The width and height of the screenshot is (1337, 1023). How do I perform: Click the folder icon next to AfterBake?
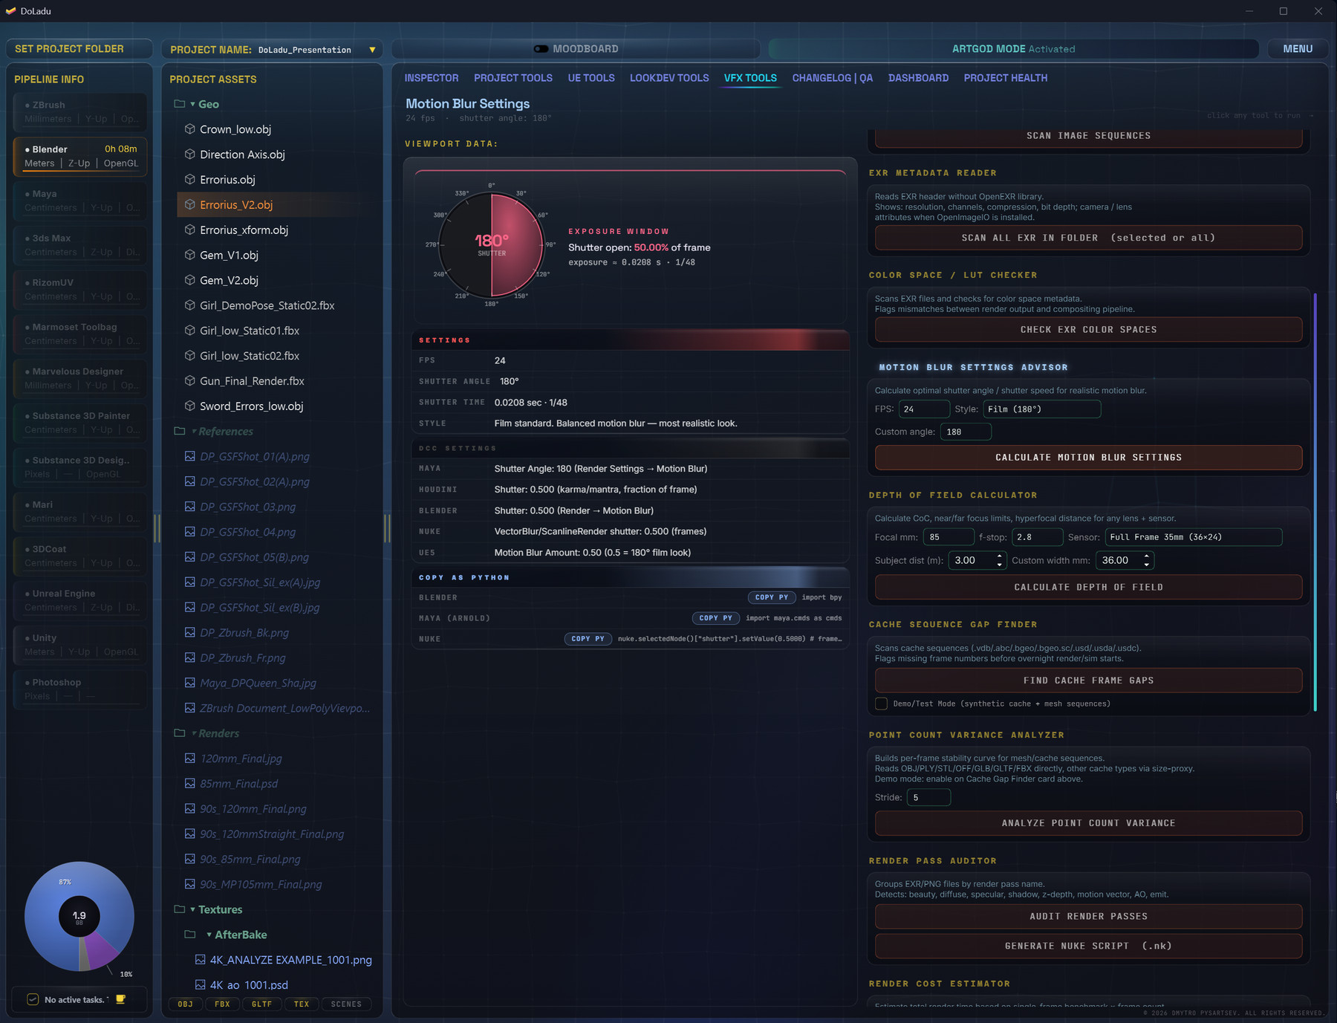(x=189, y=935)
